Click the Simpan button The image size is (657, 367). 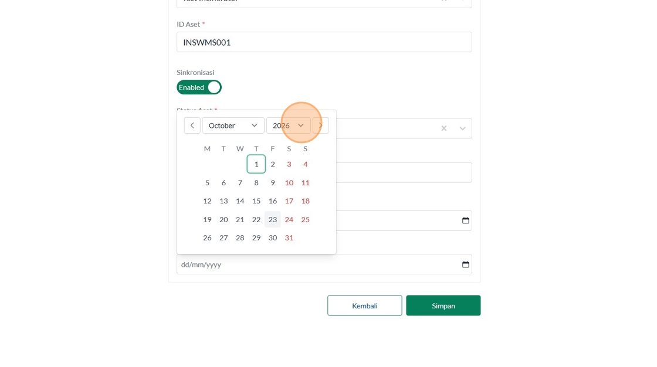click(x=443, y=305)
